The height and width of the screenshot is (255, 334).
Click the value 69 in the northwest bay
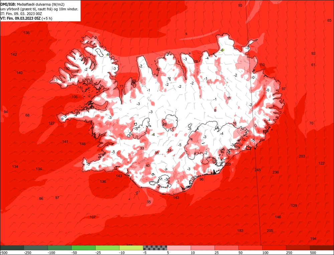pos(134,81)
